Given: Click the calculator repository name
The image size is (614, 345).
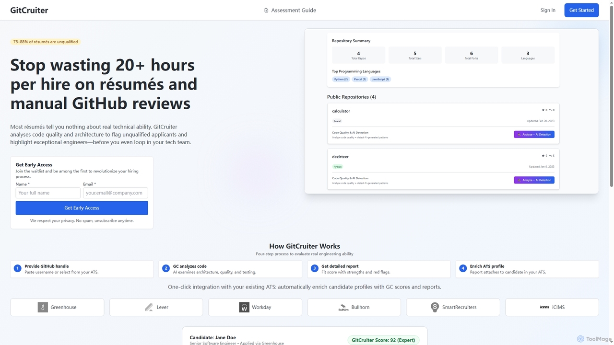Looking at the screenshot, I should point(341,111).
